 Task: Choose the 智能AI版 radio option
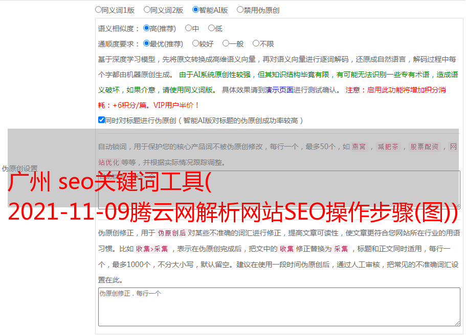195,10
